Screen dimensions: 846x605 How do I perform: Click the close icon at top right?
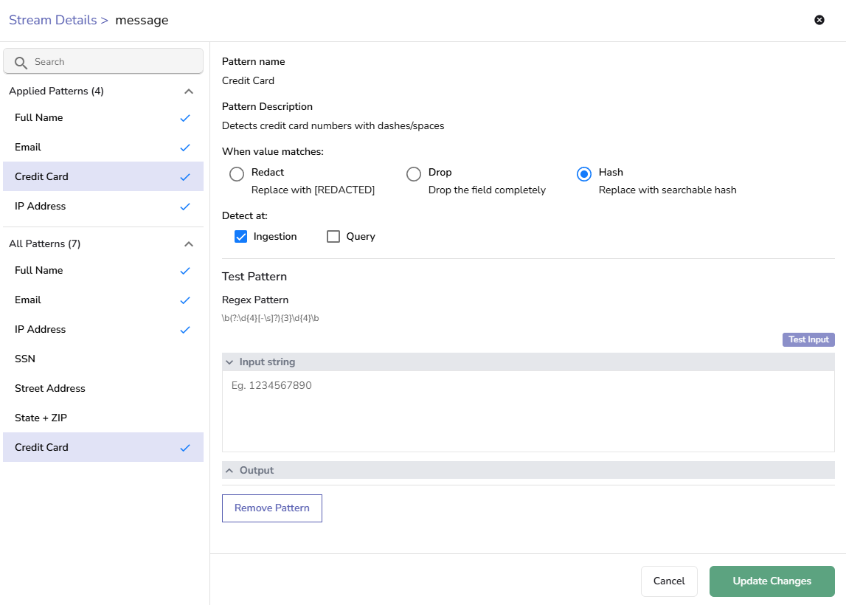pos(819,20)
